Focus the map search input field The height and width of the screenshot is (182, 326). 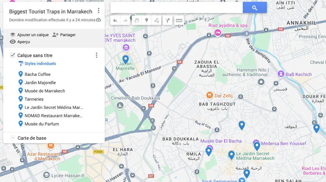click(x=176, y=8)
